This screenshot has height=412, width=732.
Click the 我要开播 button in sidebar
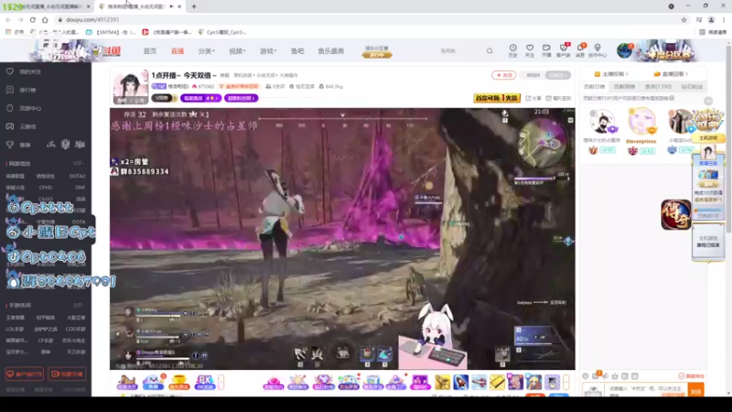point(67,374)
